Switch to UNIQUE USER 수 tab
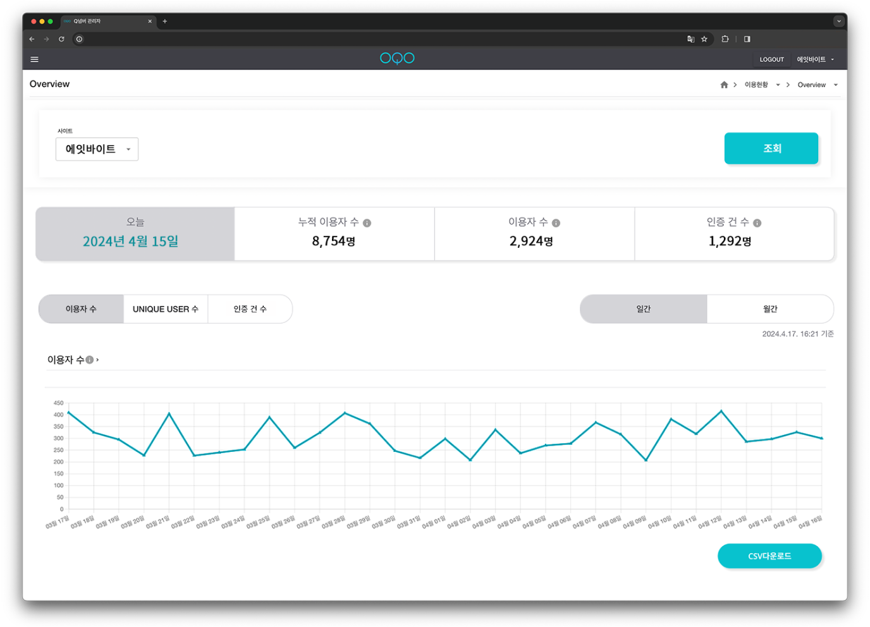The height and width of the screenshot is (627, 870). click(165, 309)
